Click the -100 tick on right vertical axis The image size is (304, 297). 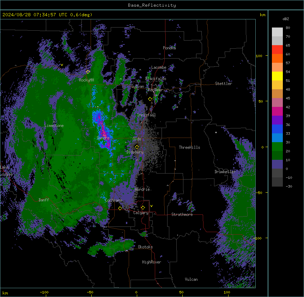(258, 238)
